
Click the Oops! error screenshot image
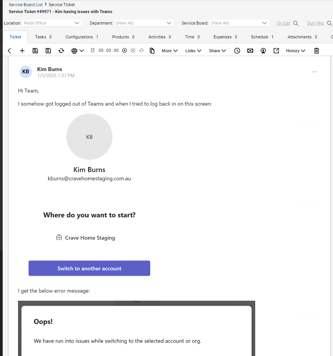pyautogui.click(x=136, y=328)
